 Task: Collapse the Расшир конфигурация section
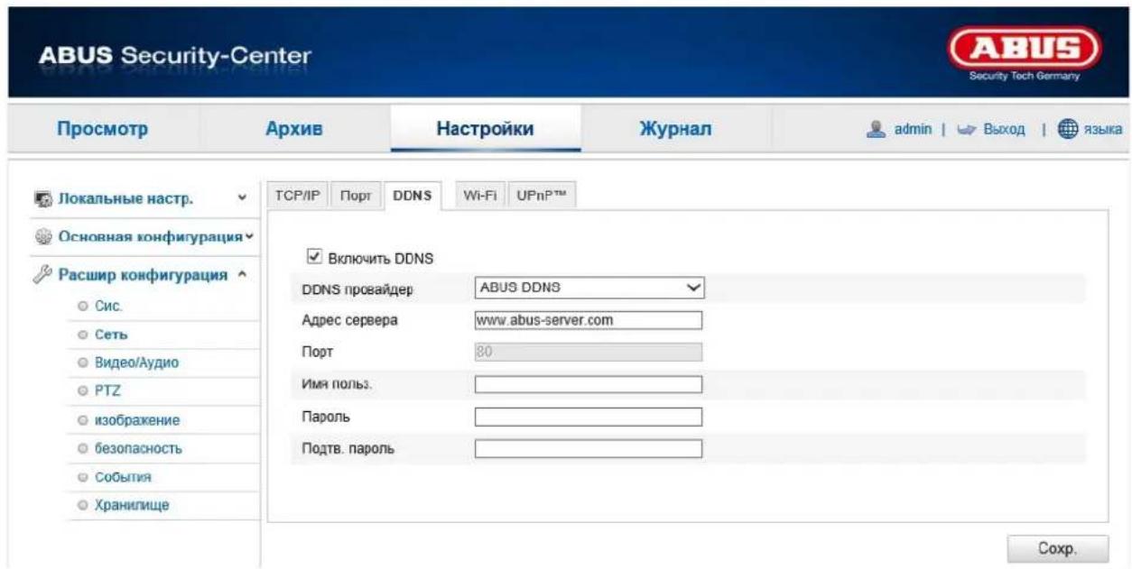click(x=242, y=275)
